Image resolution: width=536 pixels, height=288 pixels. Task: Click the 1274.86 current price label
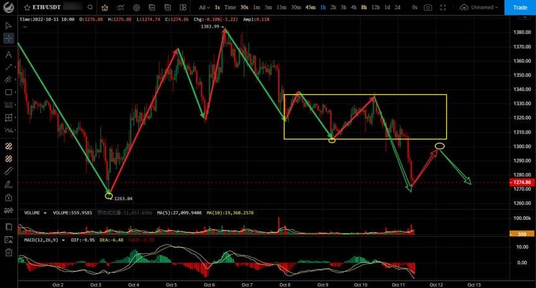tap(518, 183)
